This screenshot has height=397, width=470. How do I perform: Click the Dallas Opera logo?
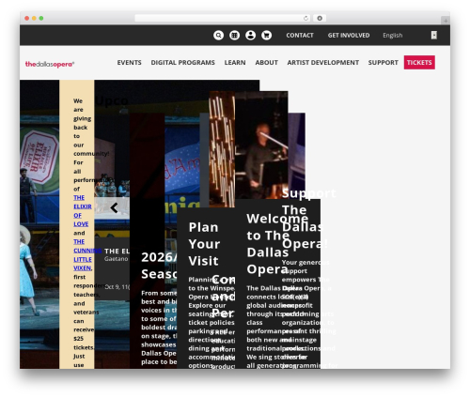pyautogui.click(x=50, y=64)
